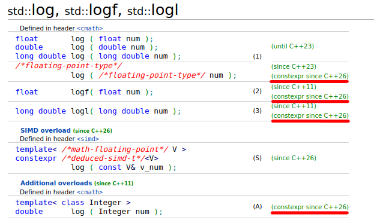Click the long double logl declaration

pyautogui.click(x=98, y=111)
